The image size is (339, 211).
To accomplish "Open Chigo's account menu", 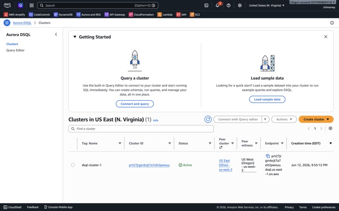I will (313, 3).
